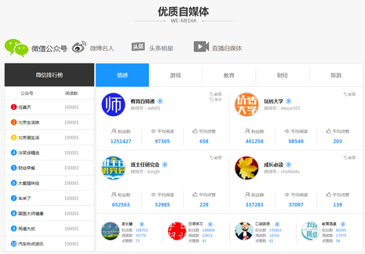Viewport: 365px width, 254px height.
Task: Click the 成长必读 maple leaf avatar
Action: [247, 168]
